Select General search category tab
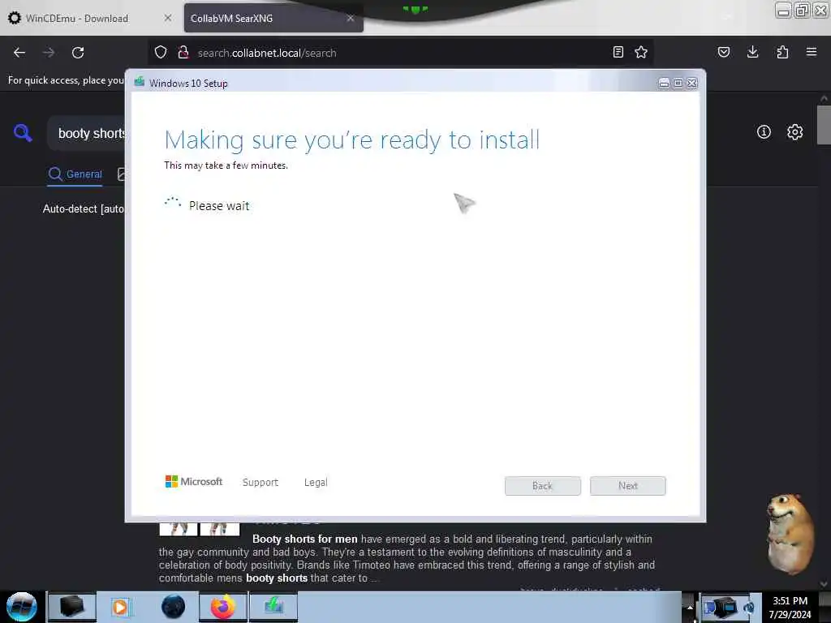 click(75, 174)
